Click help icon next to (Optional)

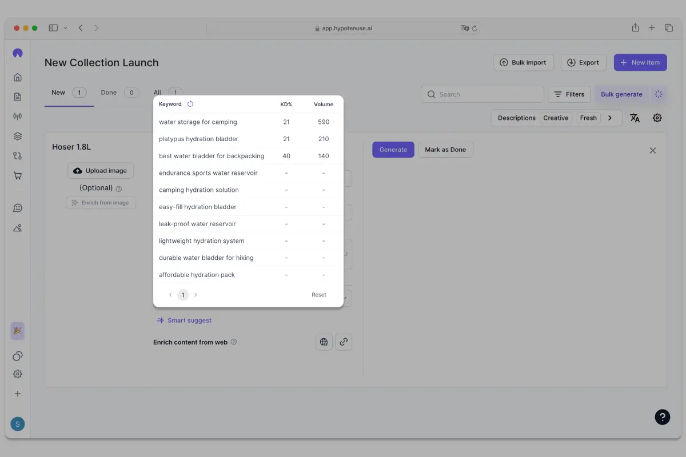coord(119,189)
